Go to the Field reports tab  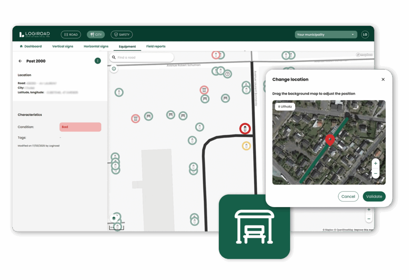coord(156,46)
